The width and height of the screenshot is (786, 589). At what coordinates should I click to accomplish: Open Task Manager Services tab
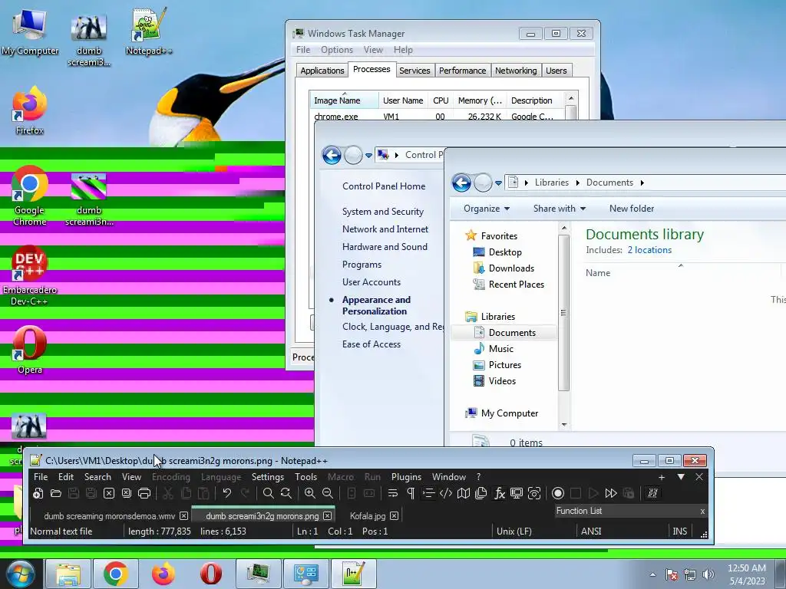pos(414,71)
